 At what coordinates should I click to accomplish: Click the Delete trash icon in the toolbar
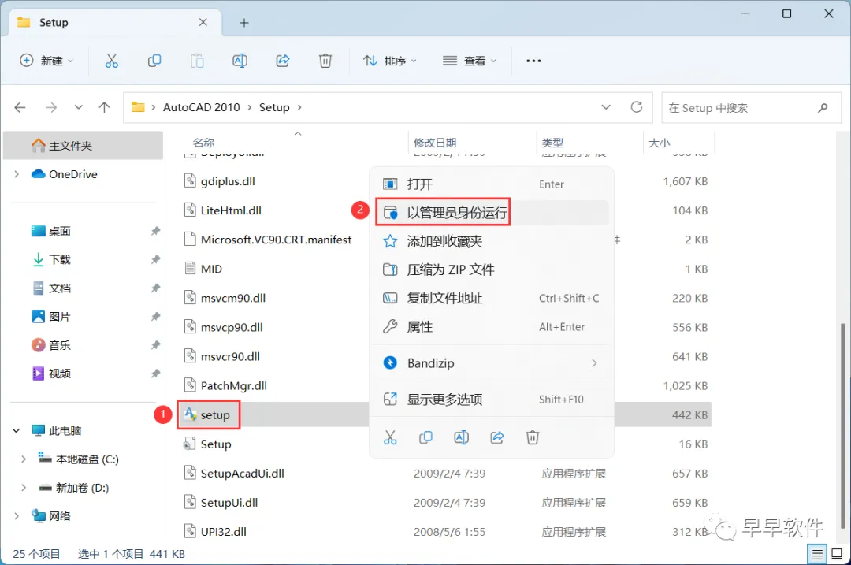pyautogui.click(x=325, y=61)
